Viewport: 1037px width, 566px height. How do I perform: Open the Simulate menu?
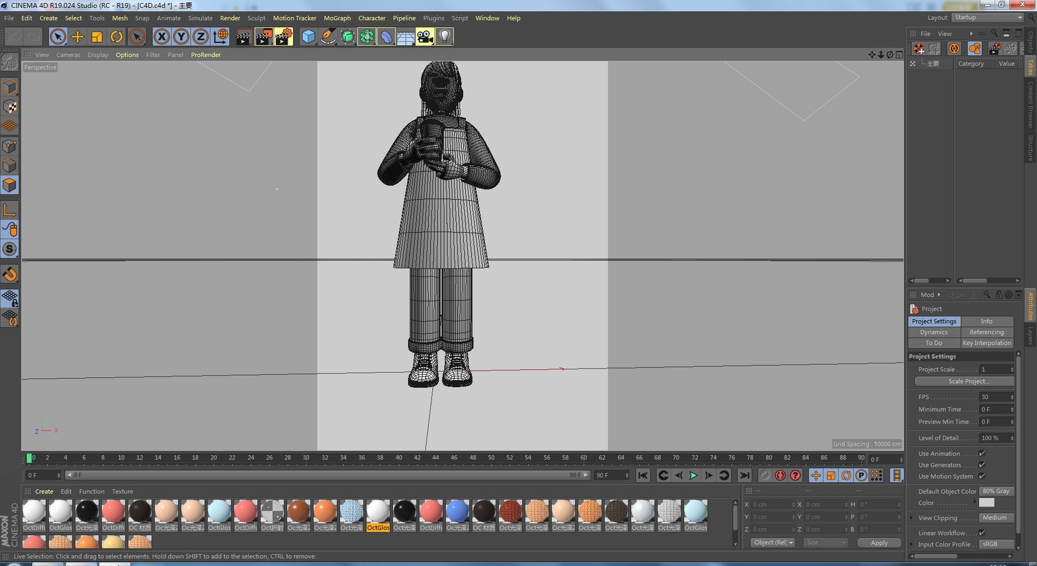point(200,18)
